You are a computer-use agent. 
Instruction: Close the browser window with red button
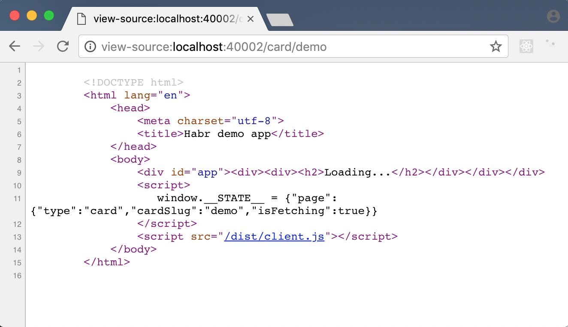coord(15,16)
